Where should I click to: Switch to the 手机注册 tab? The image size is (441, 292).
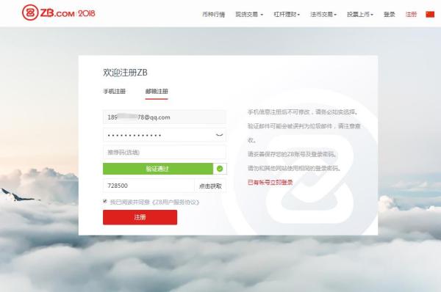pyautogui.click(x=114, y=91)
